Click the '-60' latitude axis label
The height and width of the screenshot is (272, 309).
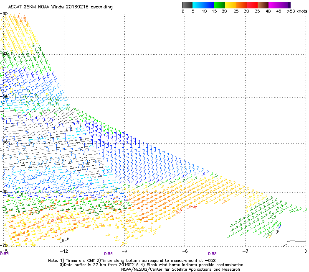pos(4,14)
